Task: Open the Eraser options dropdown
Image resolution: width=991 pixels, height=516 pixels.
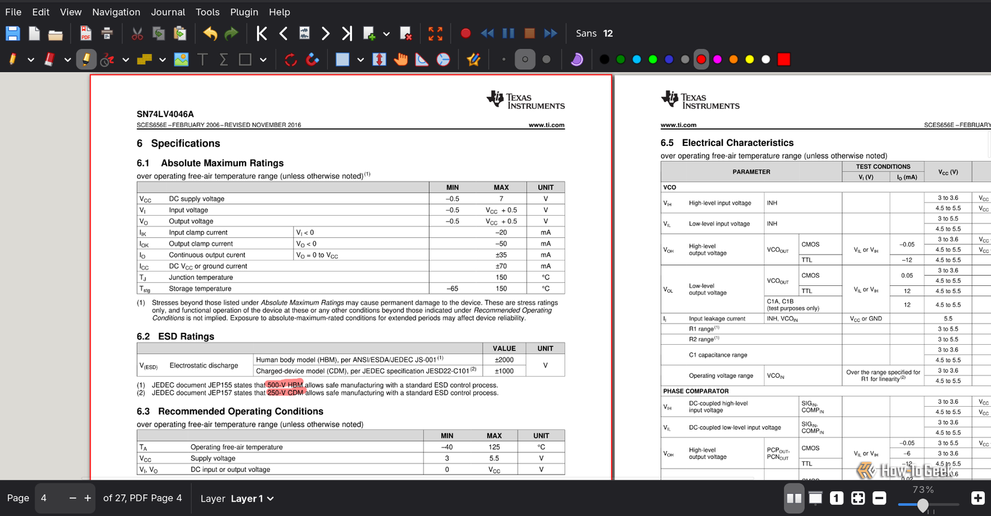Action: click(x=67, y=59)
